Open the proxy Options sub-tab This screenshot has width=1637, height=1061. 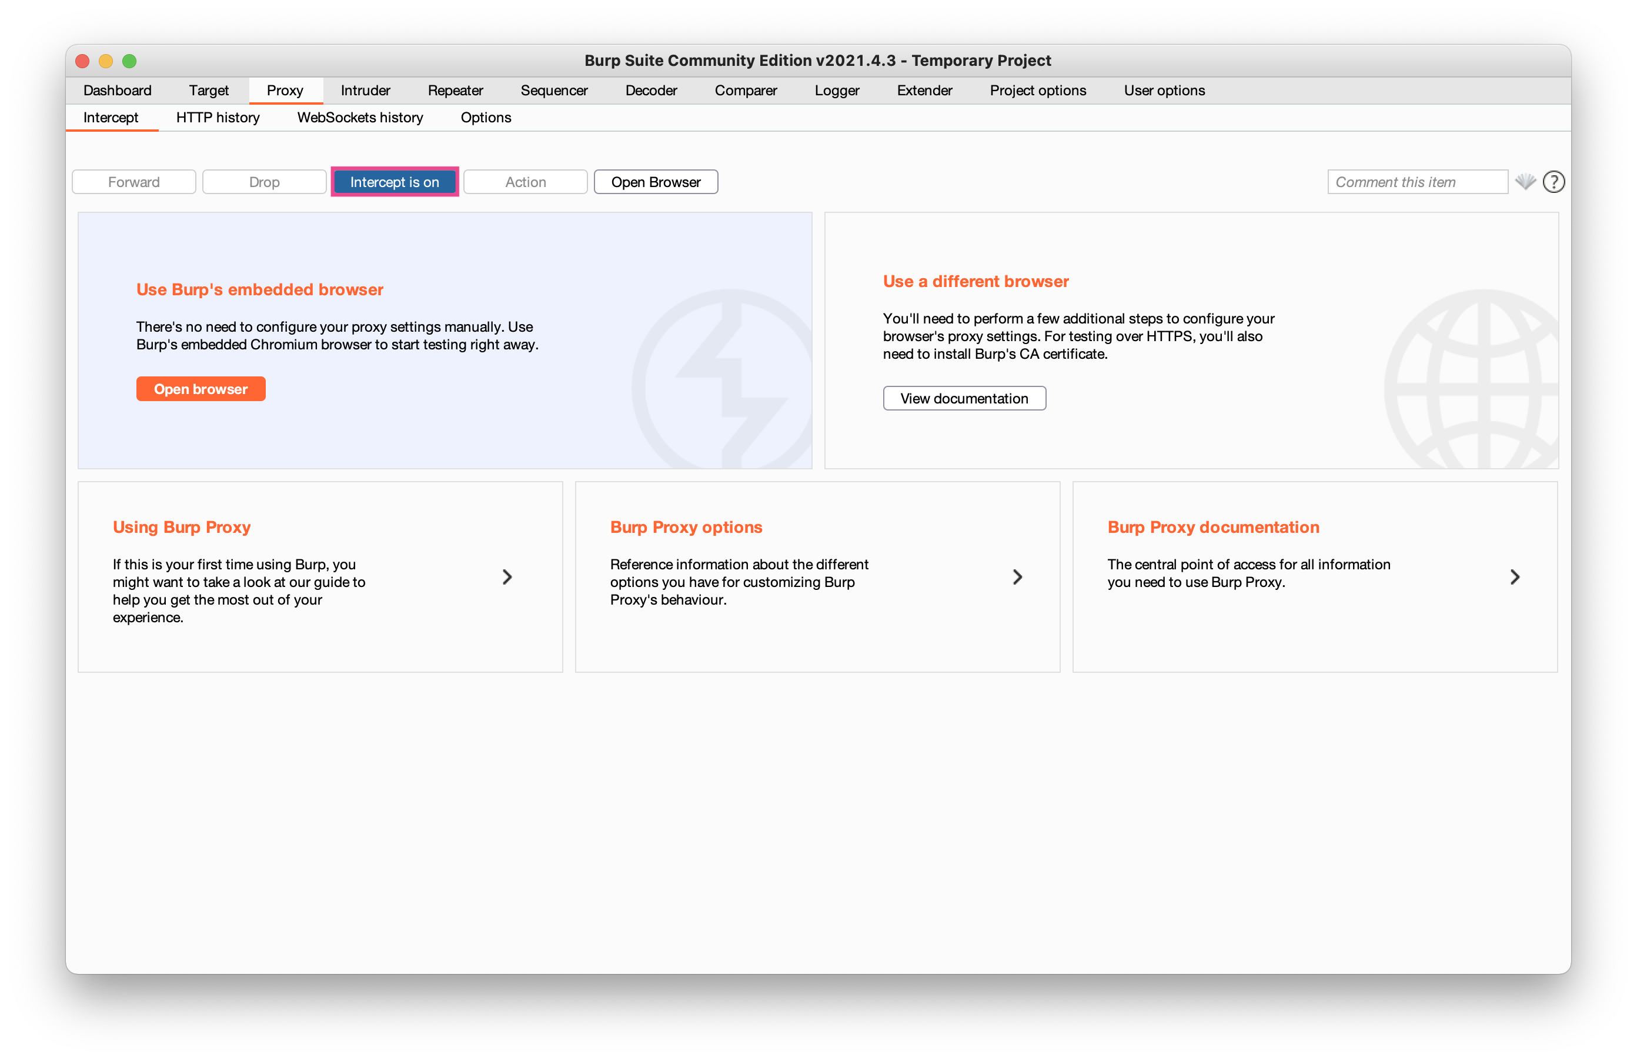click(486, 117)
